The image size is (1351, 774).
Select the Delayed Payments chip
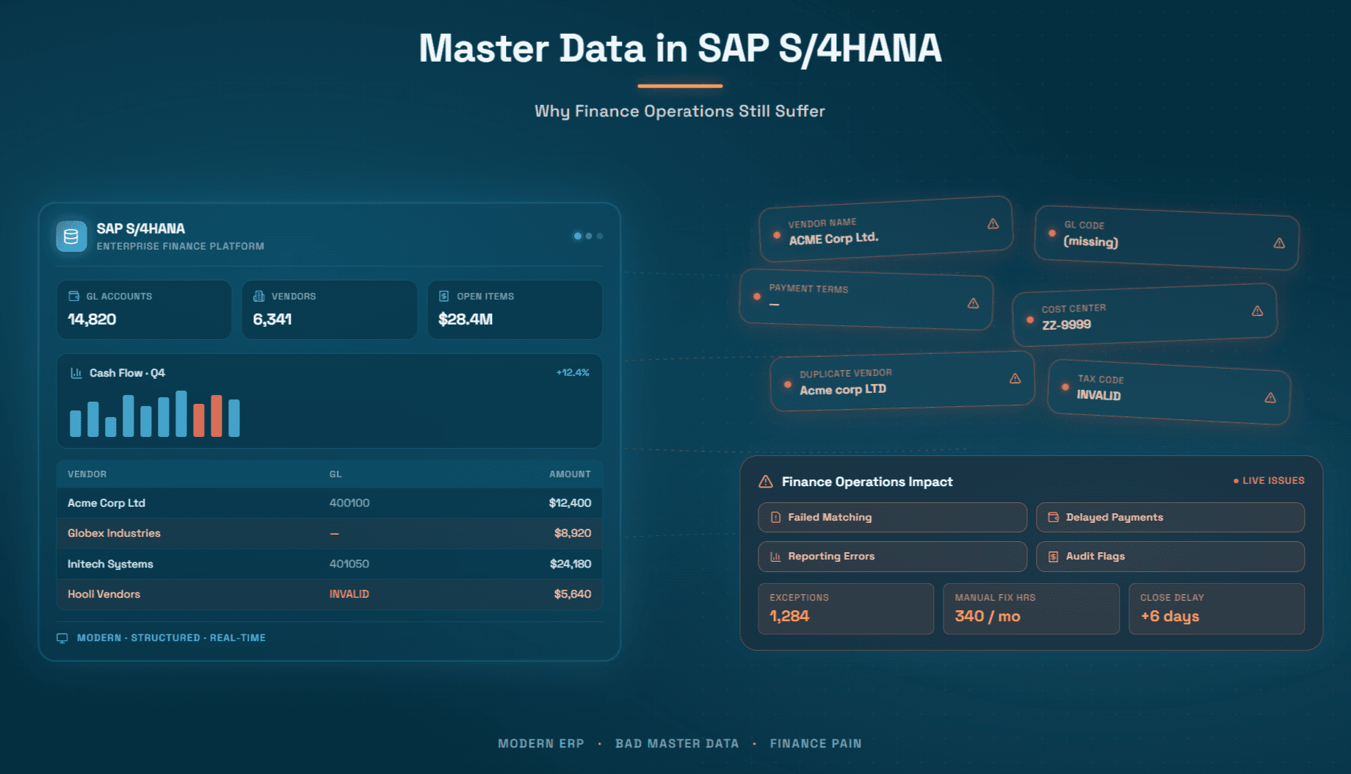click(x=1170, y=518)
